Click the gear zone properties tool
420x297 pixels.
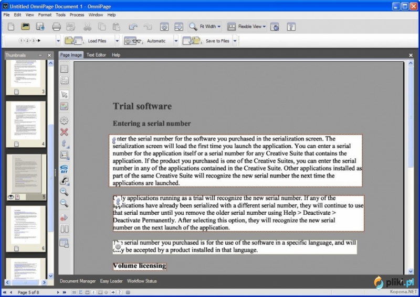point(64,120)
